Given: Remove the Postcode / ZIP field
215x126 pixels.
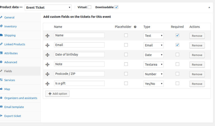Looking at the screenshot, I should coord(197,74).
